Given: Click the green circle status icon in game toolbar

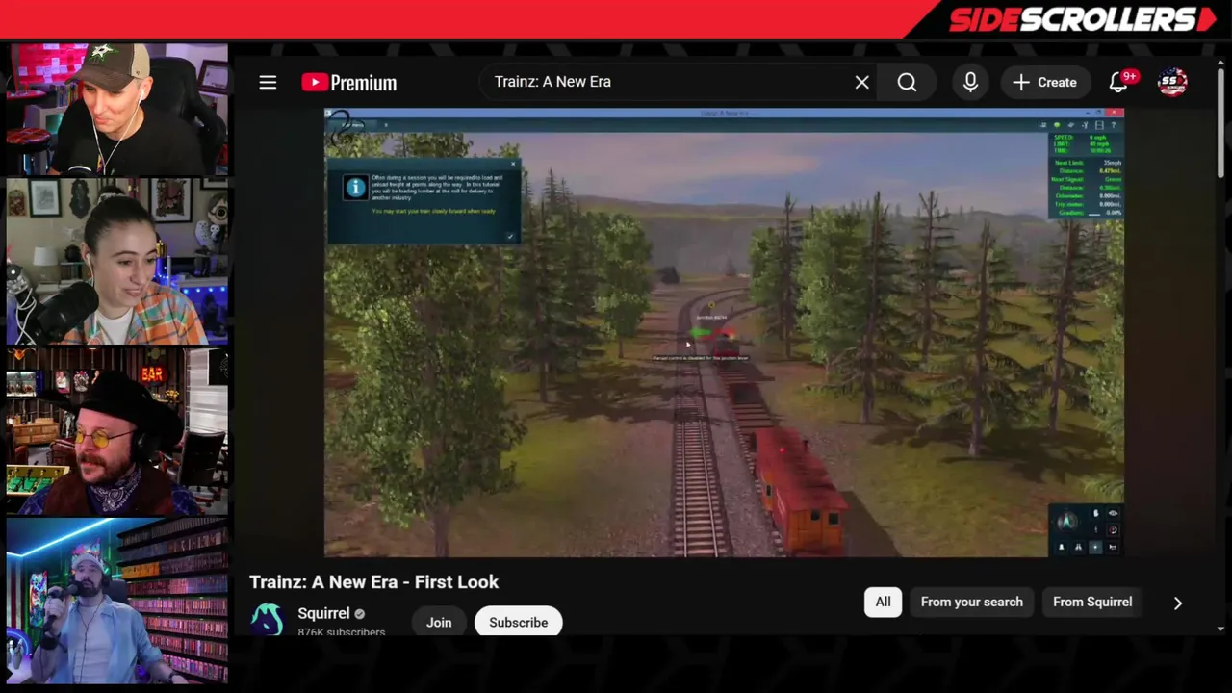Looking at the screenshot, I should [x=1057, y=125].
